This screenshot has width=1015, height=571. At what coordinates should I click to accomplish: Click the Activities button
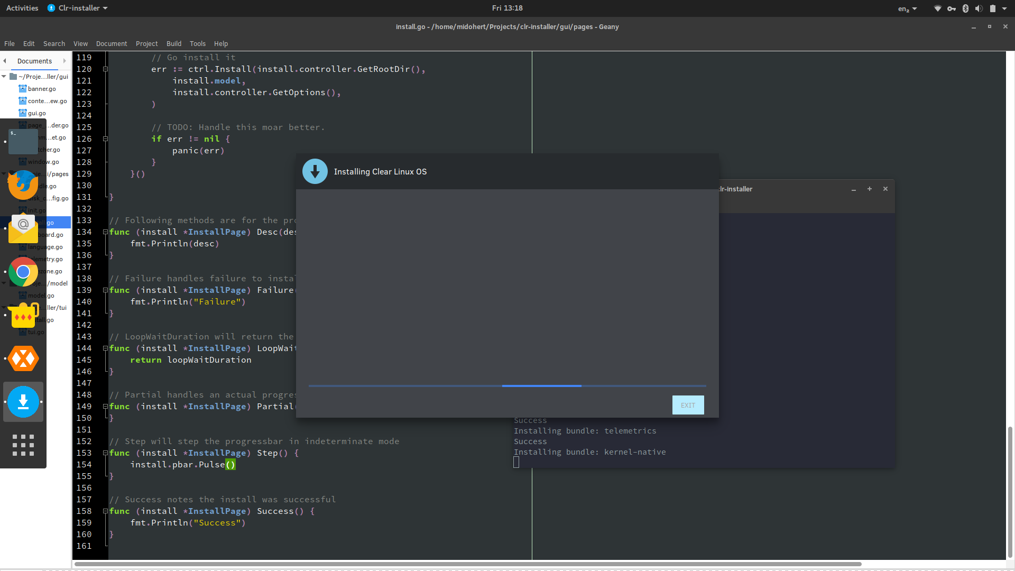(x=22, y=8)
